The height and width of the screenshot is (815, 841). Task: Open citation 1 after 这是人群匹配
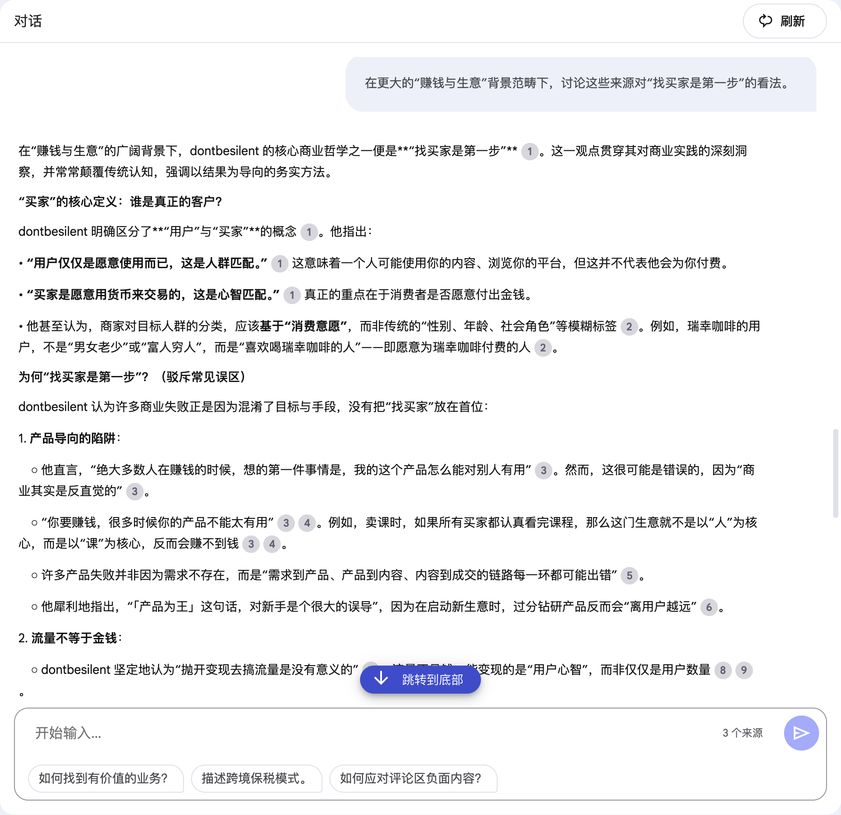279,264
